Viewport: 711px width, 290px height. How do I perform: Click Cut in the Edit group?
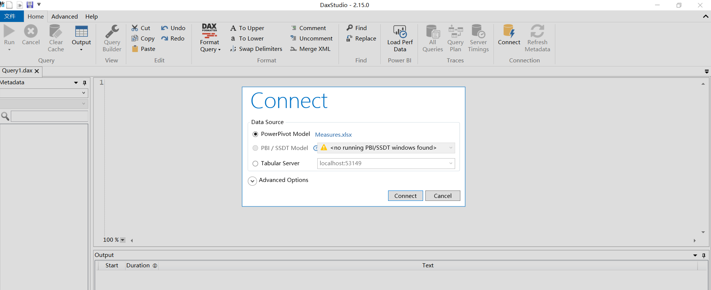click(x=141, y=28)
